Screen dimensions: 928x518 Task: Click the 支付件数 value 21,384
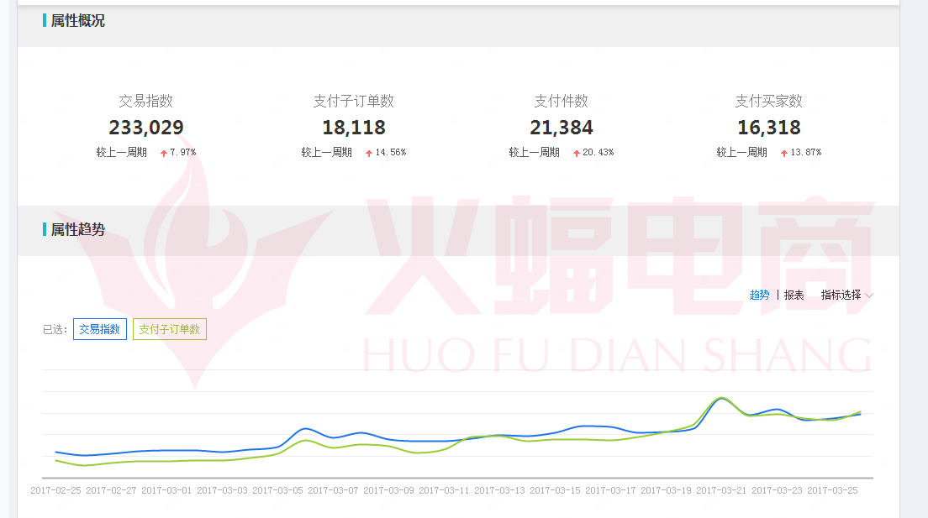[562, 128]
